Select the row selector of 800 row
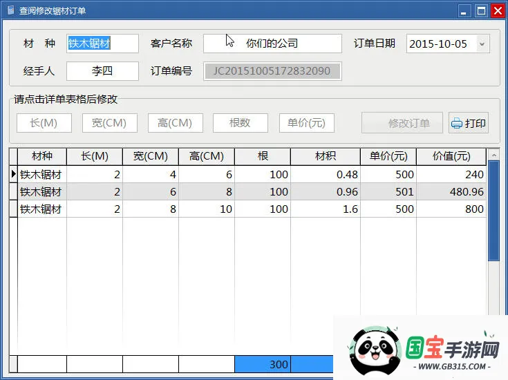The width and height of the screenshot is (508, 380). click(x=13, y=209)
